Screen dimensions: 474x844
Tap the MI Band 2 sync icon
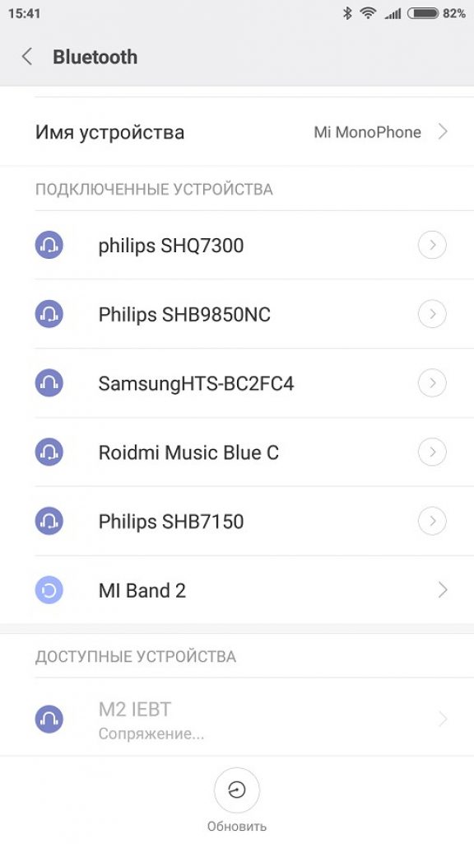click(49, 590)
